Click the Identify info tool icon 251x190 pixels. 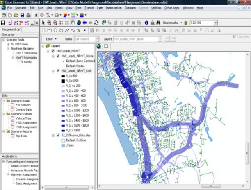pos(146,23)
